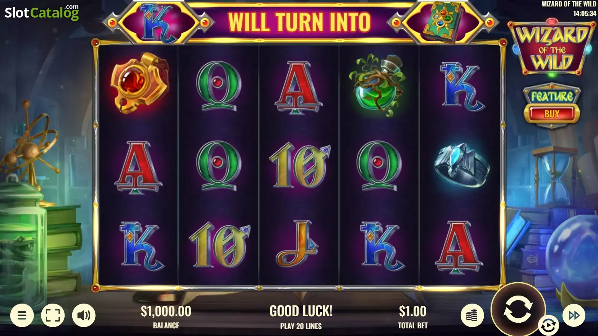This screenshot has width=598, height=336.
Task: Select the red amulet symbol on reel one
Action: (139, 82)
